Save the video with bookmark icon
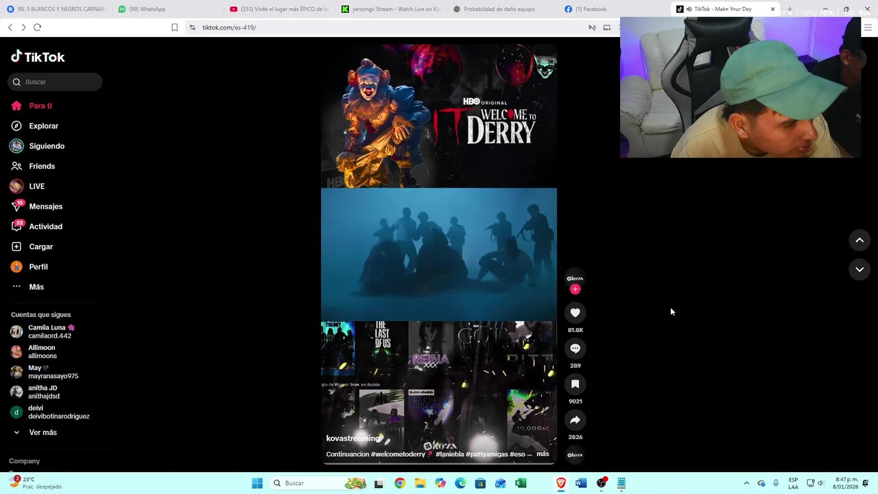878x494 pixels. (x=575, y=384)
